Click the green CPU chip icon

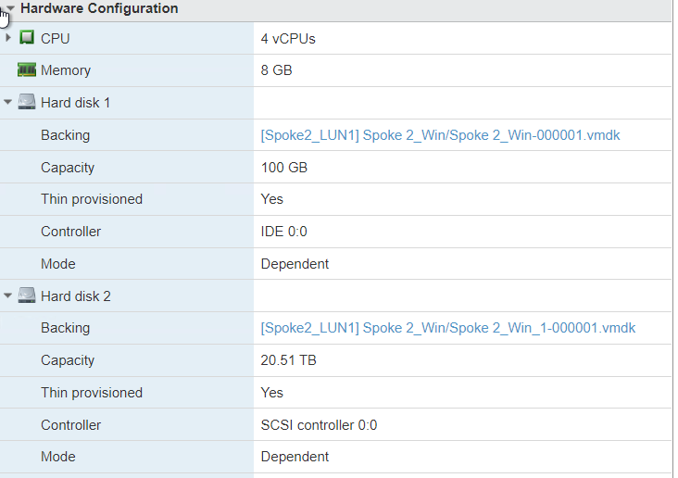coord(27,38)
